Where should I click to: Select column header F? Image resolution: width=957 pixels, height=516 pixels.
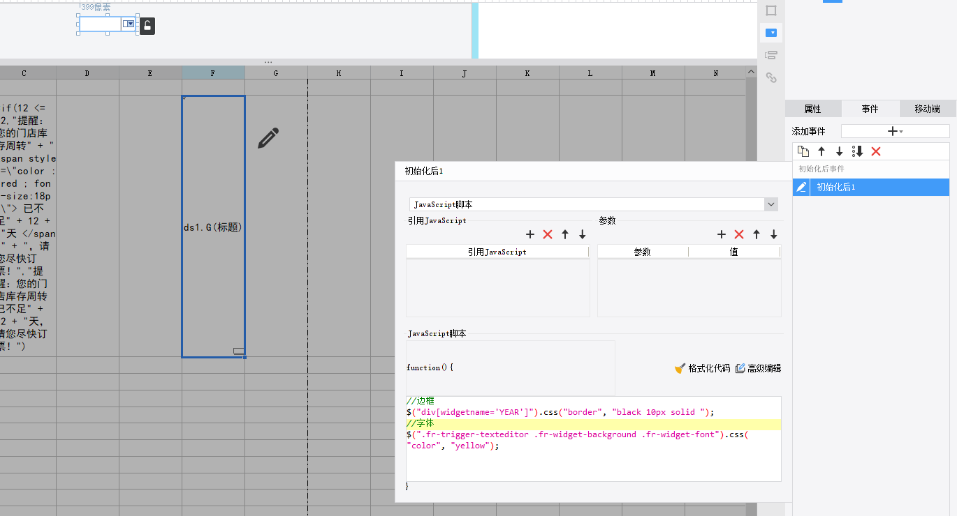pyautogui.click(x=213, y=73)
